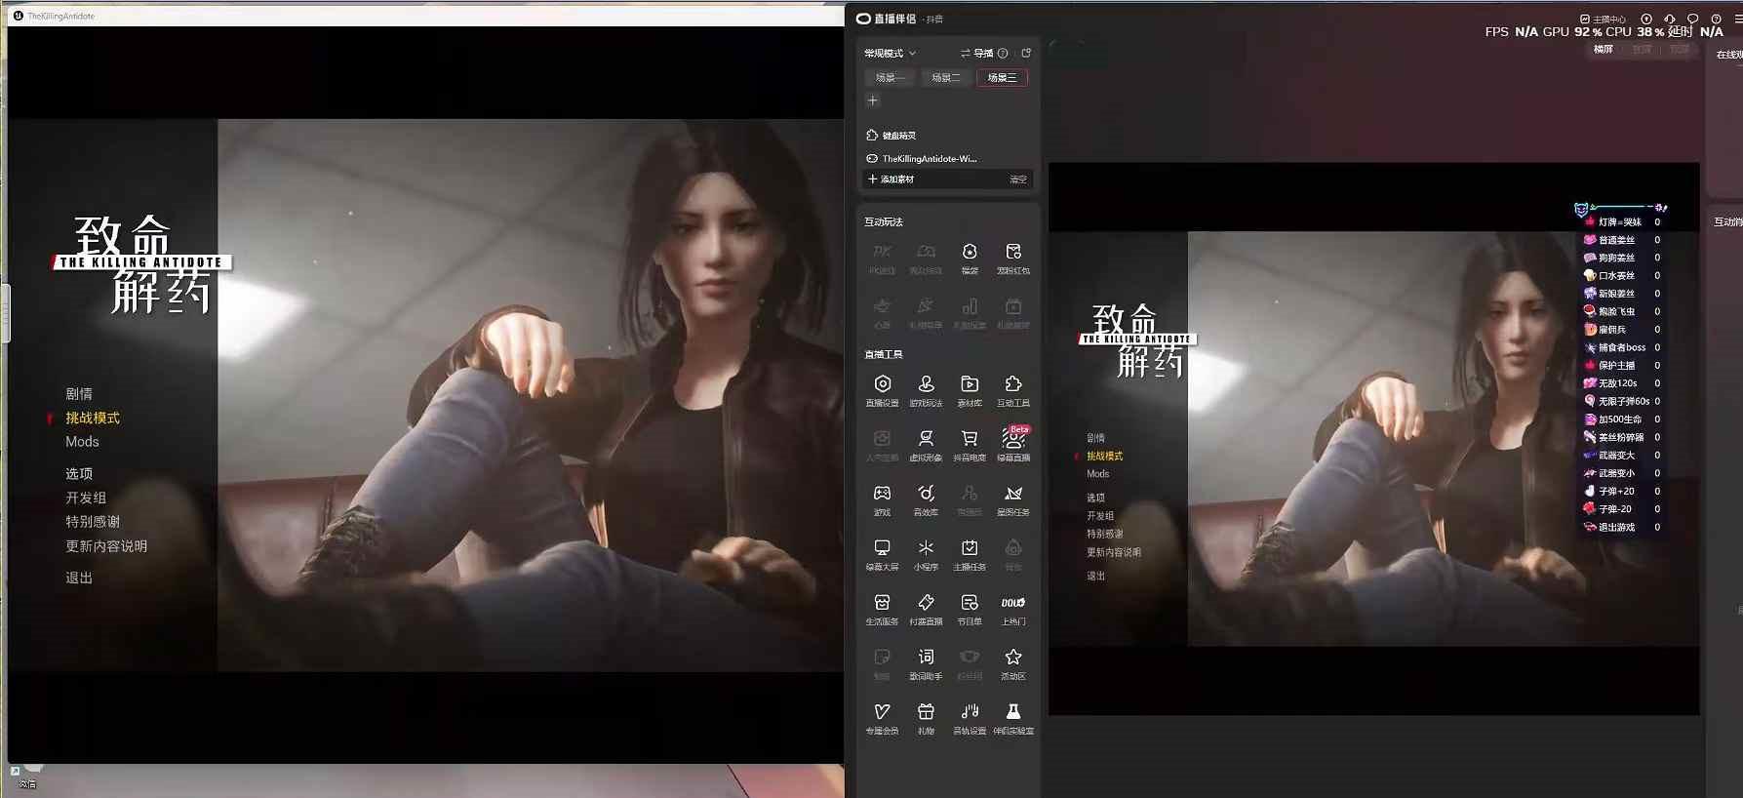Click the chat bubble icon top bar
This screenshot has height=798, width=1743.
pos(1692,19)
